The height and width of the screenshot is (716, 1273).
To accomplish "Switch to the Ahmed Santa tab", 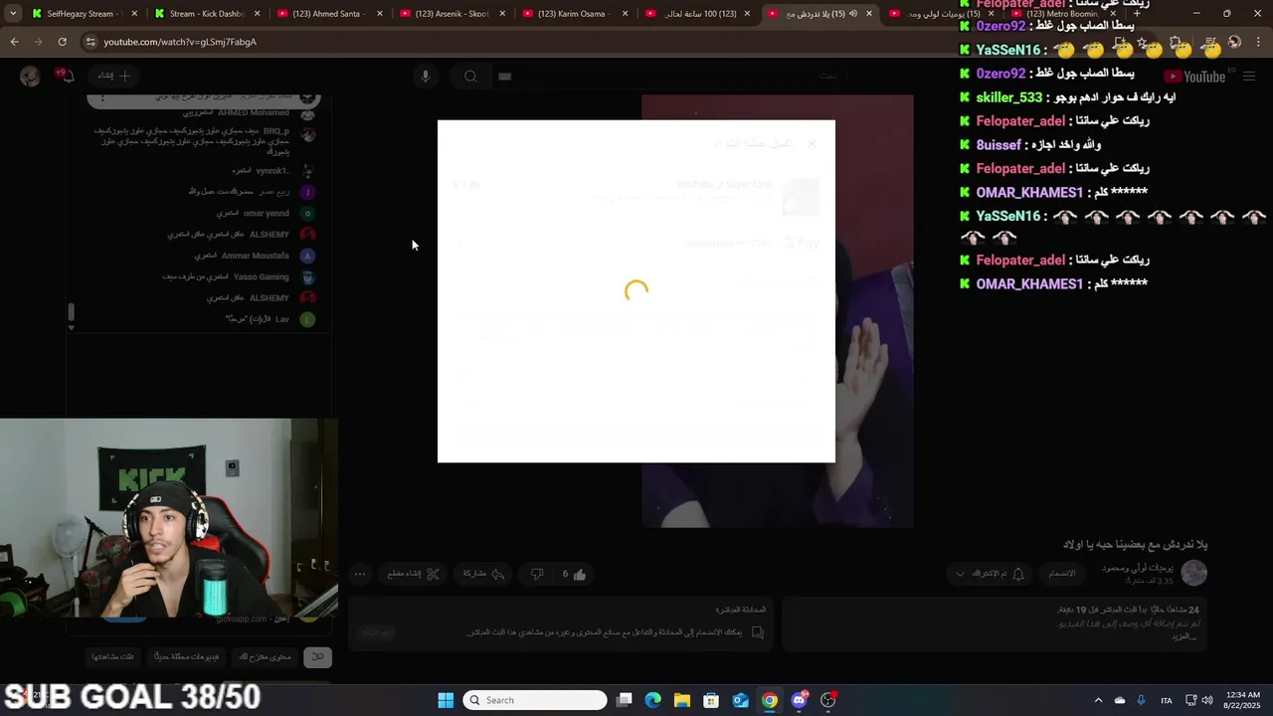I will pos(327,14).
